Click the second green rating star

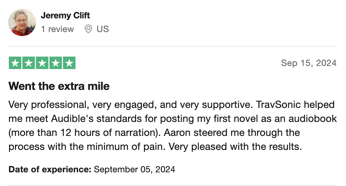click(x=28, y=63)
